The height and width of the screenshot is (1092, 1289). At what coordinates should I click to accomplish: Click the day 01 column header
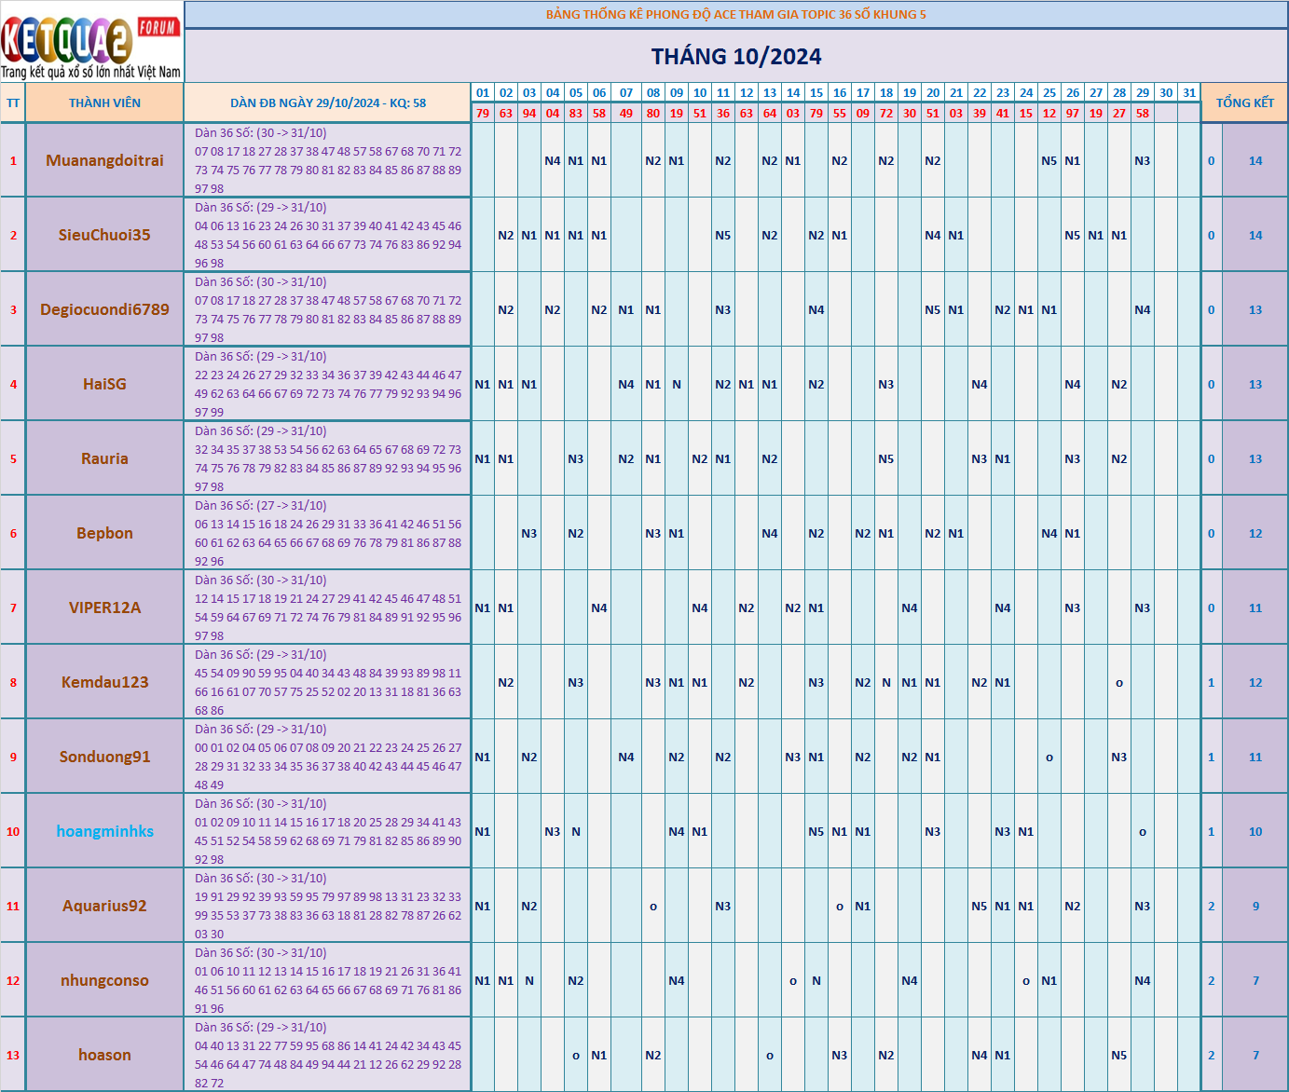point(482,93)
